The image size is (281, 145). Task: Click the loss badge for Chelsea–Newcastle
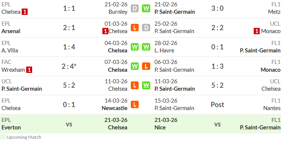coord(135,104)
